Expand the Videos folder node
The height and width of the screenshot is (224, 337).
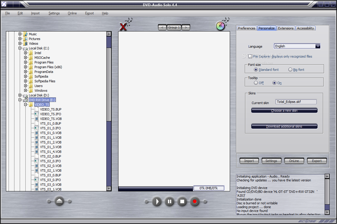pyautogui.click(x=20, y=44)
